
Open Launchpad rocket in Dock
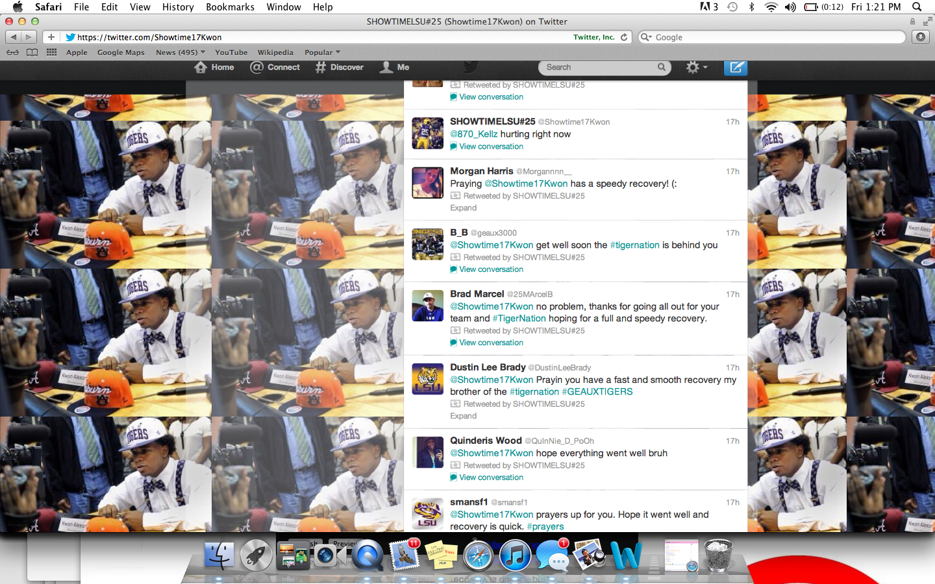tap(256, 556)
